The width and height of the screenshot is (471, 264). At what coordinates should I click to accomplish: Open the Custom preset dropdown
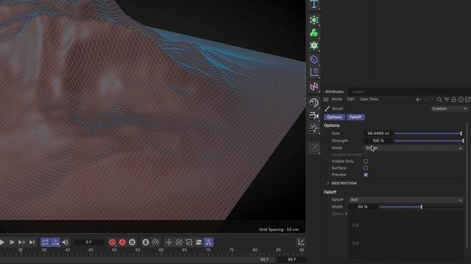[449, 109]
